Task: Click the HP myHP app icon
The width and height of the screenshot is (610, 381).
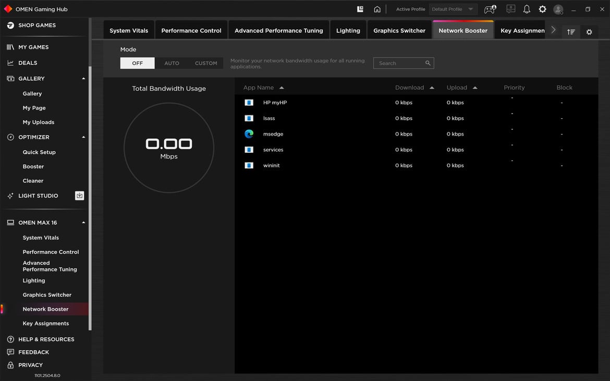Action: (x=249, y=103)
